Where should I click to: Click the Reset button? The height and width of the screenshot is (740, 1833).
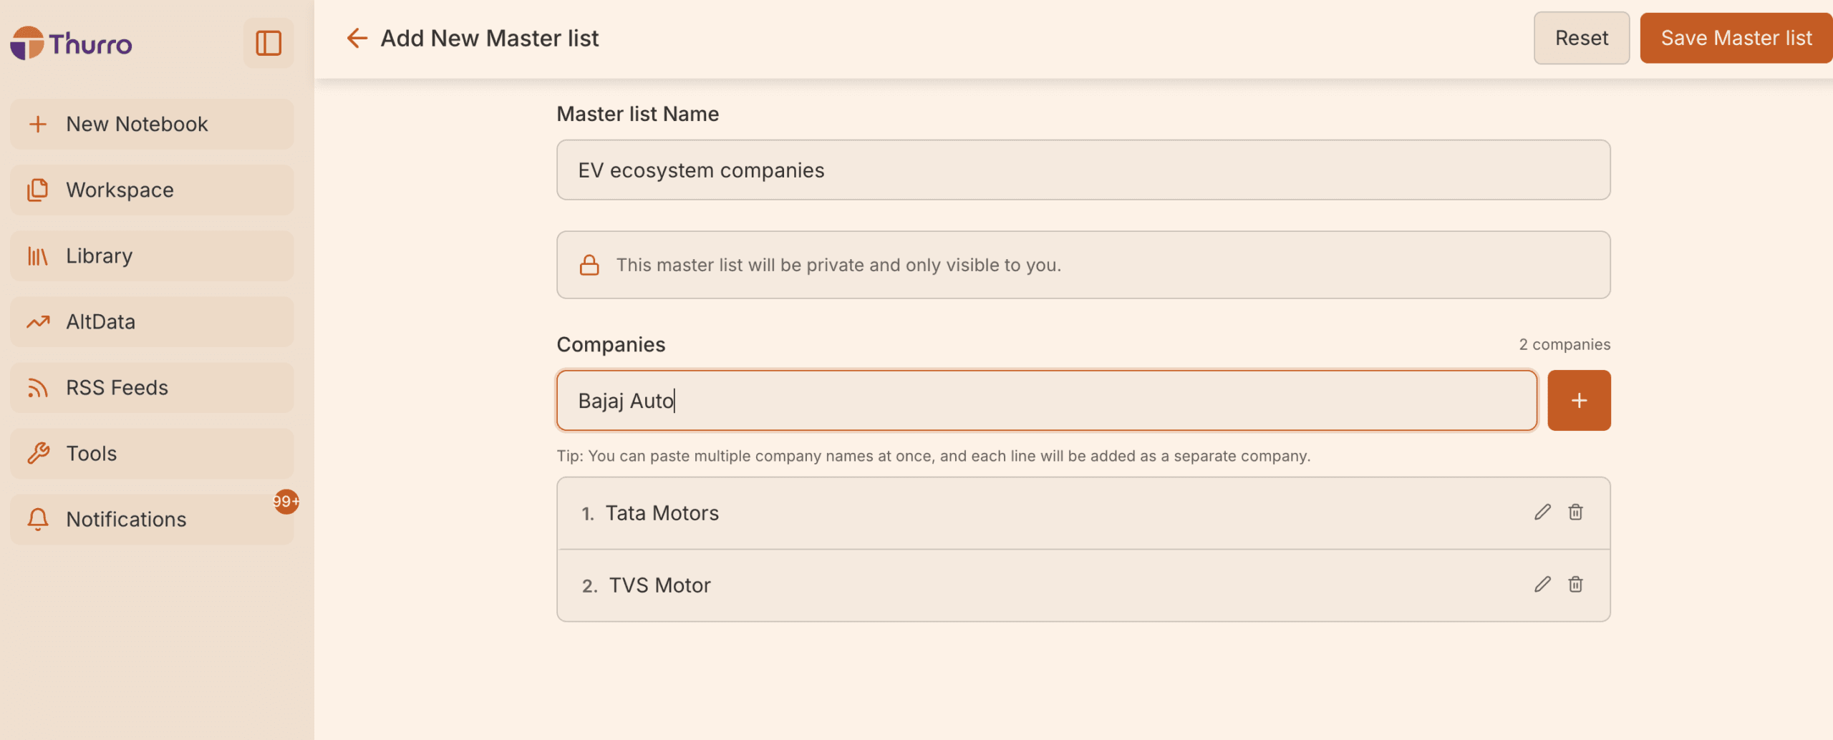click(x=1582, y=38)
